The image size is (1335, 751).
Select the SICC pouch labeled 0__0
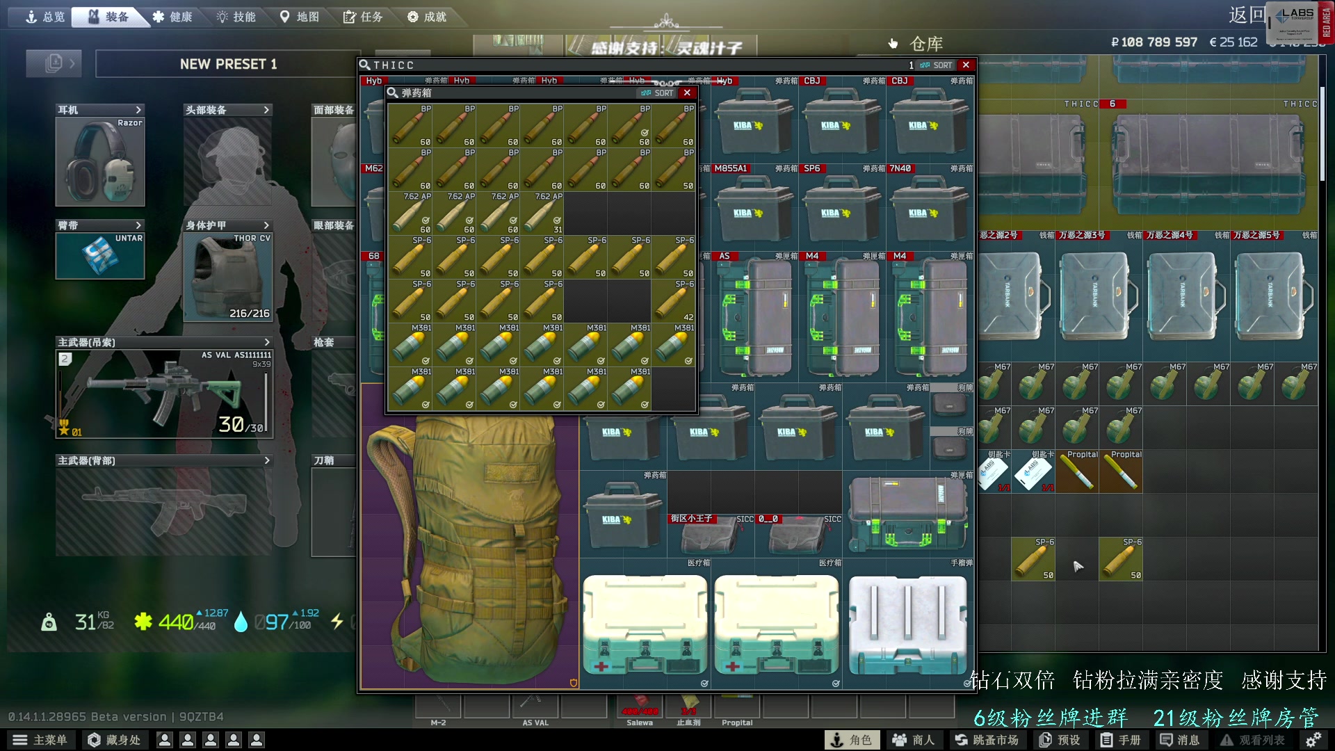(x=798, y=535)
